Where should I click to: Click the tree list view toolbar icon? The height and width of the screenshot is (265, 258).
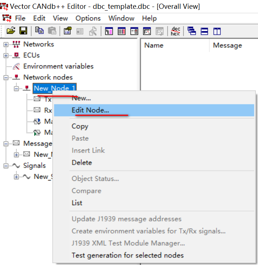pyautogui.click(x=109, y=31)
